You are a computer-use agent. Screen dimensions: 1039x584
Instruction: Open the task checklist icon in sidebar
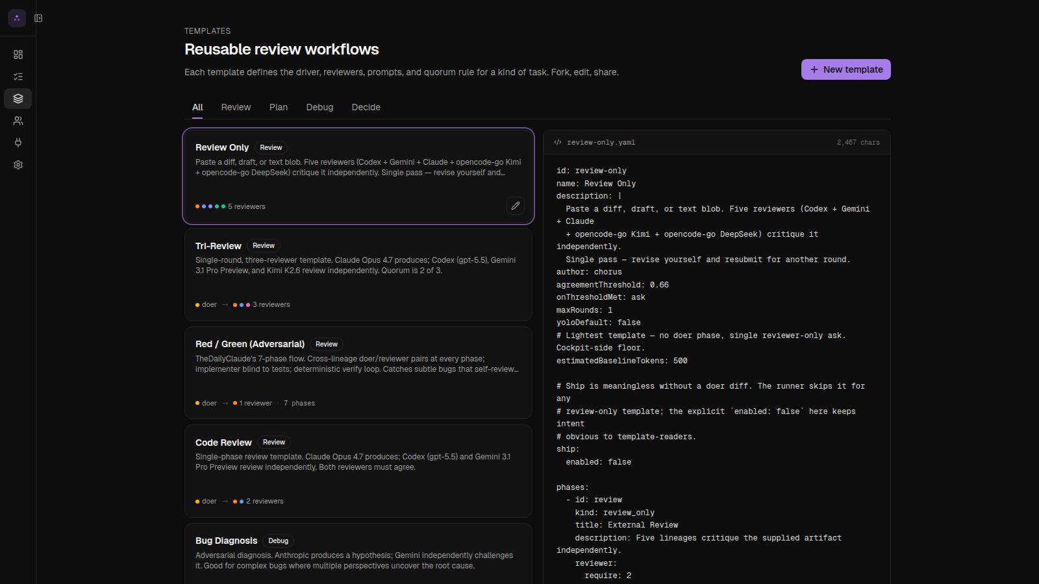(x=18, y=77)
